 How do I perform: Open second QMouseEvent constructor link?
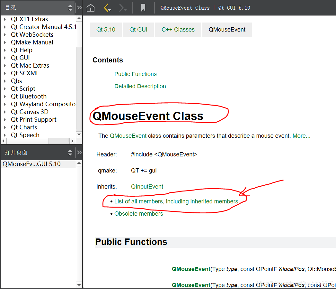[191, 285]
